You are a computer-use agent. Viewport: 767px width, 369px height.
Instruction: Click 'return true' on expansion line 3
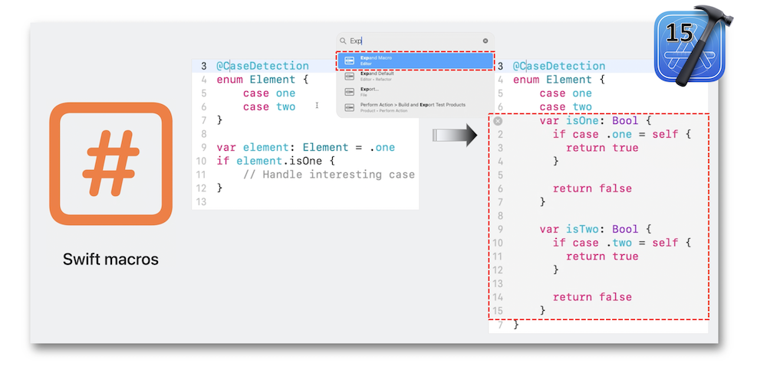602,148
